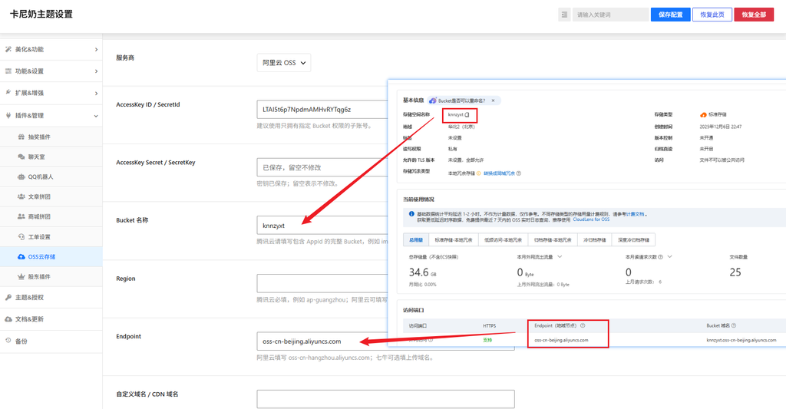Click the knnzyxt.oss-cn-beijing.aliyuncs.com bucket domain
This screenshot has height=409, width=786.
(x=741, y=341)
